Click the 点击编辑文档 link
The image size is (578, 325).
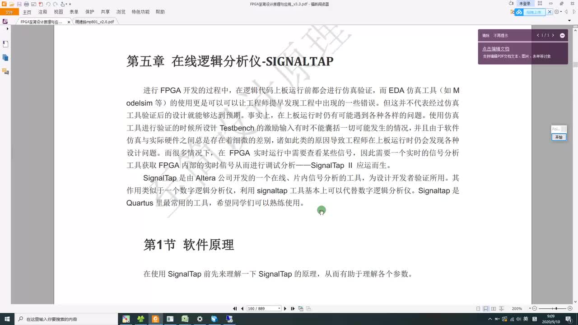click(x=496, y=49)
